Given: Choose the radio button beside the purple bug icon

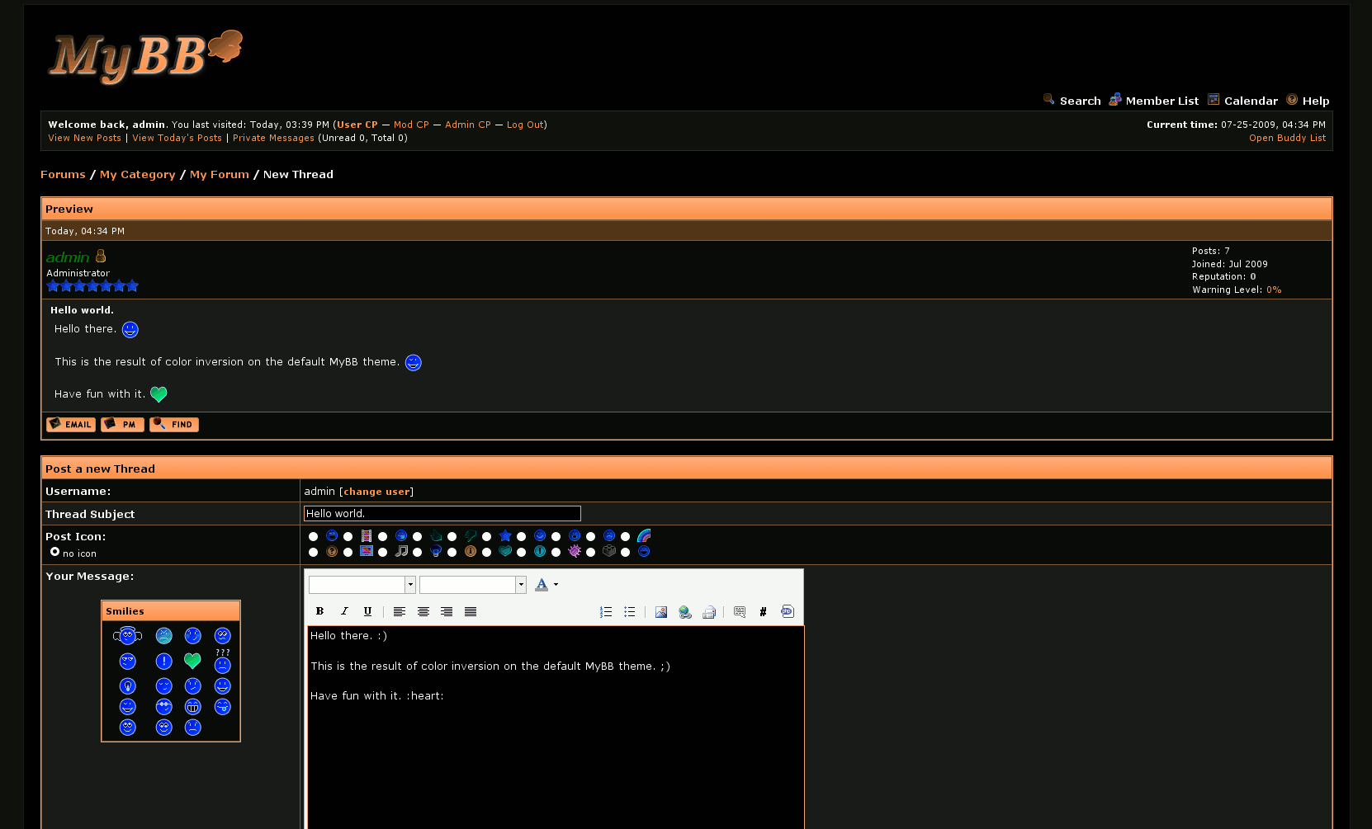Looking at the screenshot, I should (556, 553).
